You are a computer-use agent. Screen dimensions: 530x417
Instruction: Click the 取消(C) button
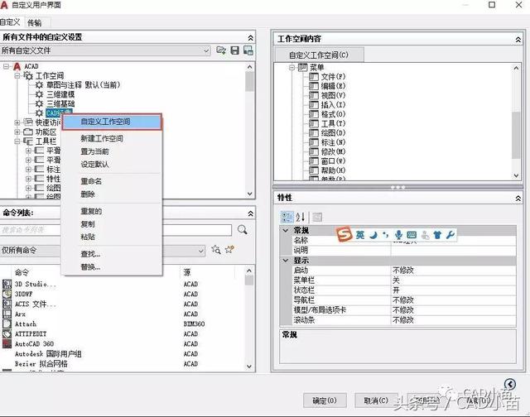point(375,400)
